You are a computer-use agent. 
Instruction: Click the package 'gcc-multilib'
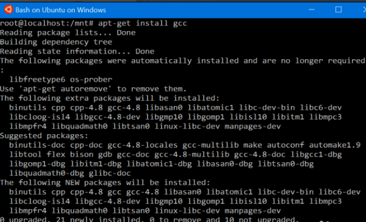[x=210, y=145]
